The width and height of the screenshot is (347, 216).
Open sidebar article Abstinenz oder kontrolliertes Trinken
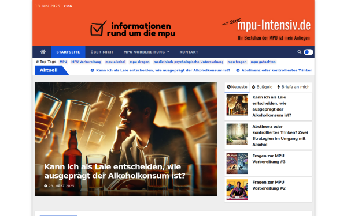coord(280,135)
